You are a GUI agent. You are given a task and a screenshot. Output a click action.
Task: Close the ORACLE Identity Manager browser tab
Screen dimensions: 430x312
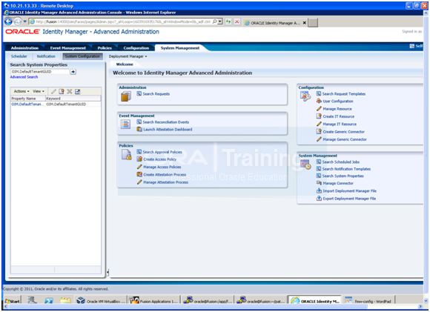[x=305, y=23]
